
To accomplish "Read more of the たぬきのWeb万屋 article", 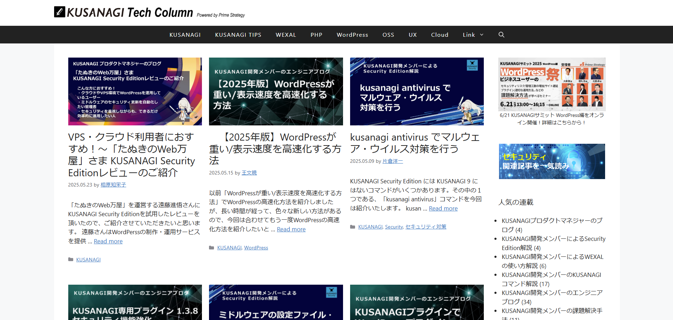I will tap(108, 241).
